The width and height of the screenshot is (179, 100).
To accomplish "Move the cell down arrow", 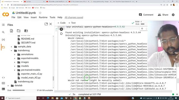I will click(x=146, y=29).
